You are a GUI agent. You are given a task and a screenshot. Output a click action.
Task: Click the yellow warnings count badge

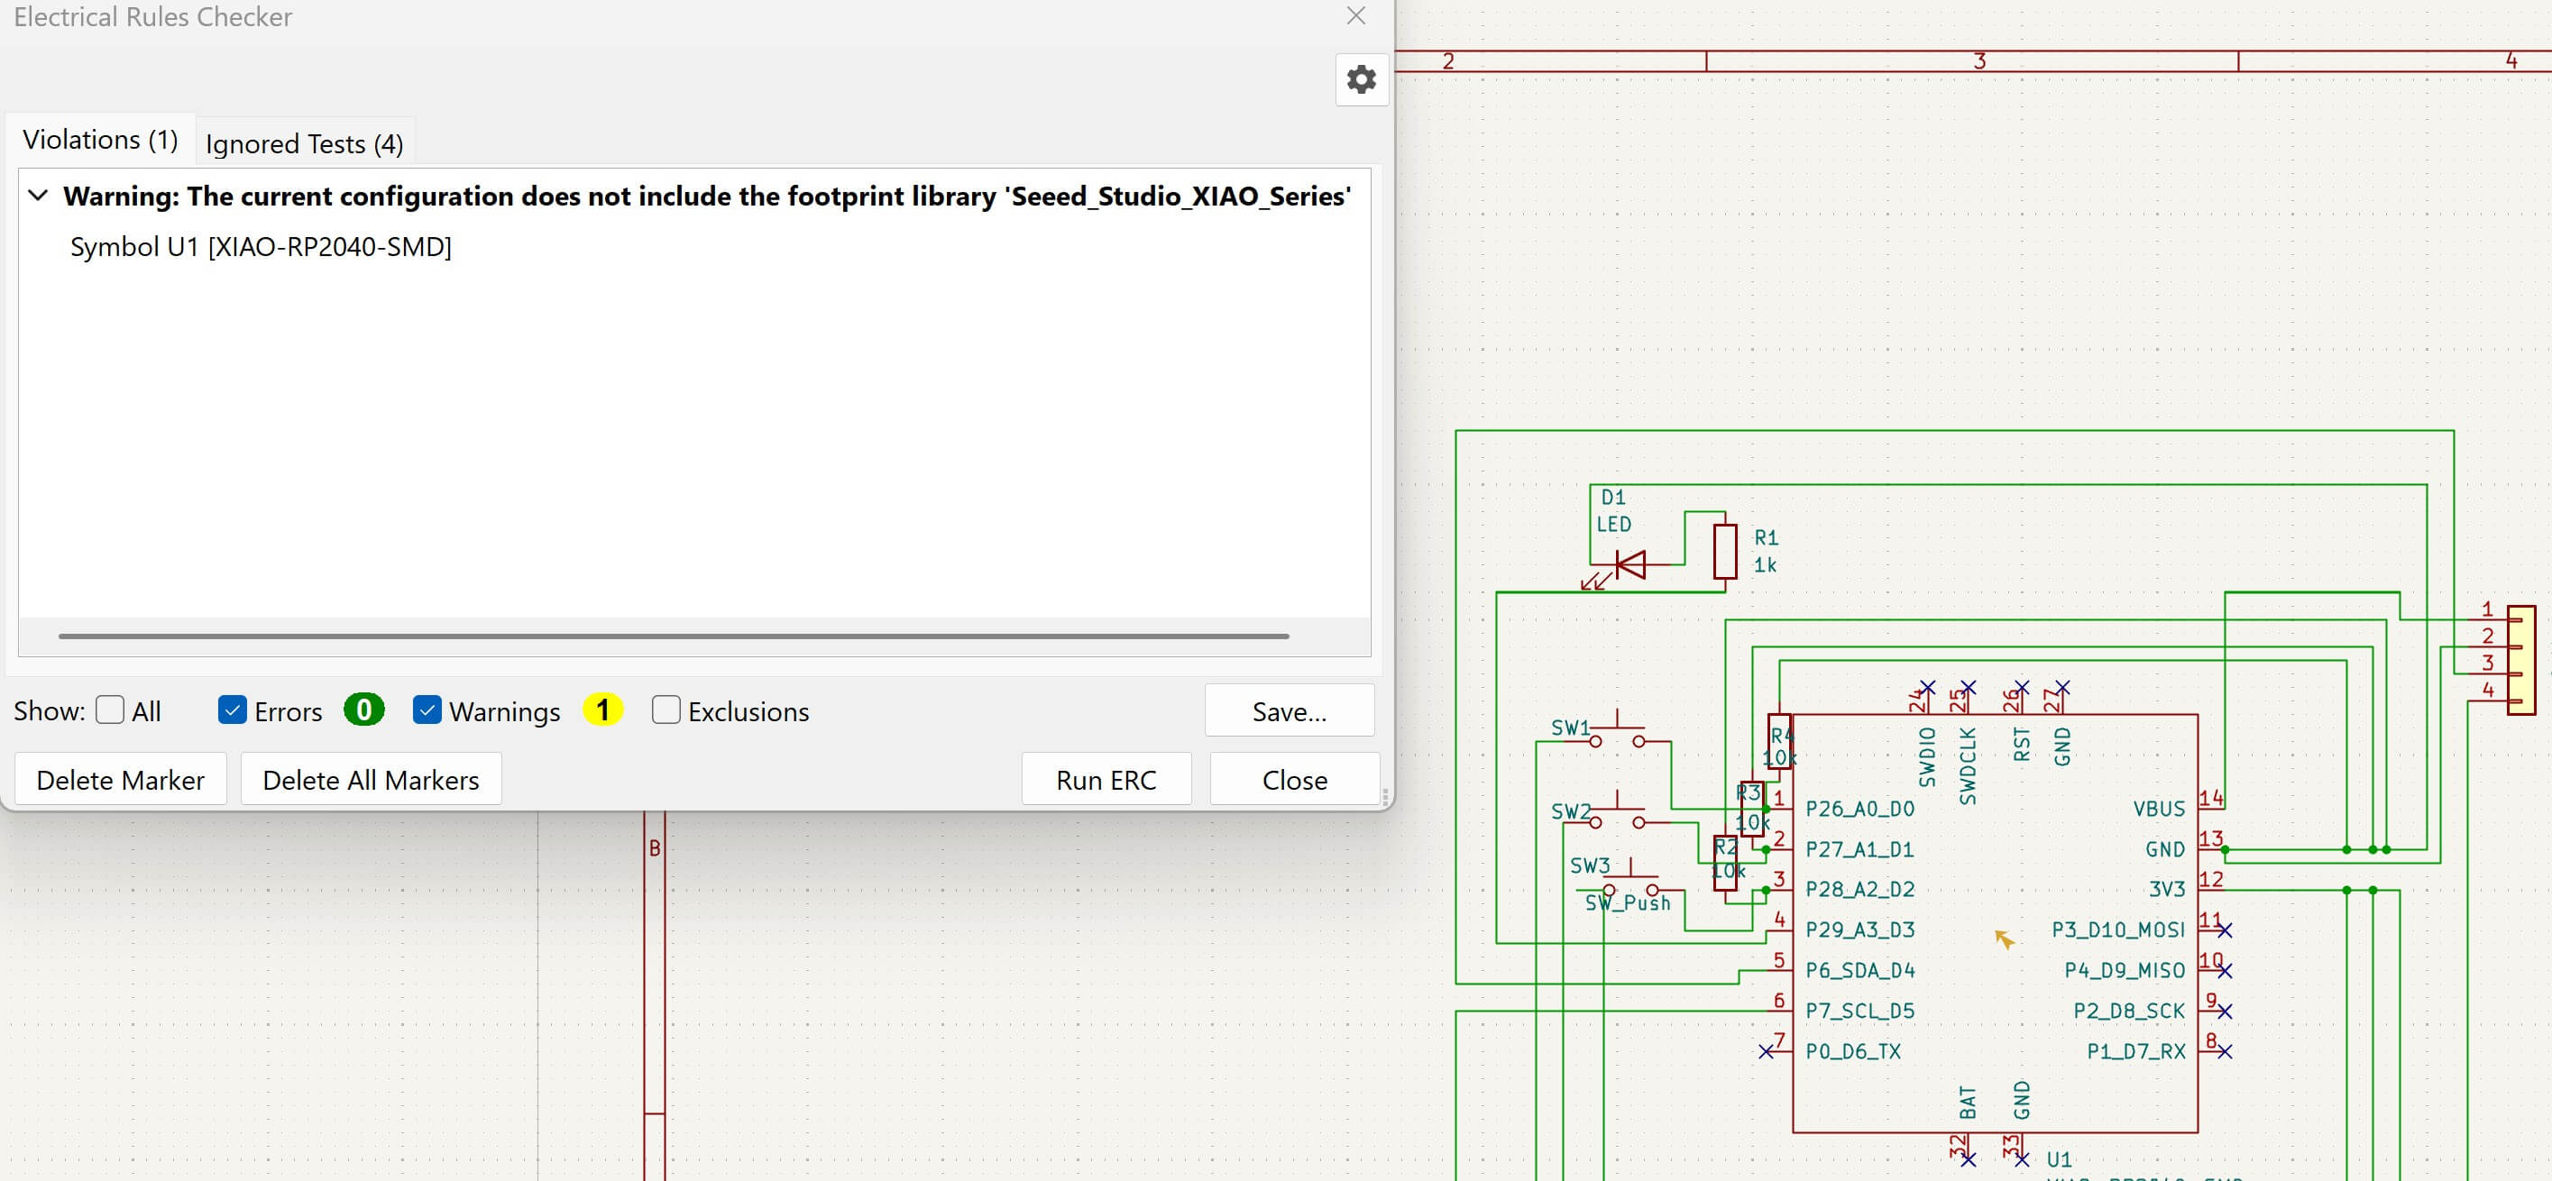[602, 710]
